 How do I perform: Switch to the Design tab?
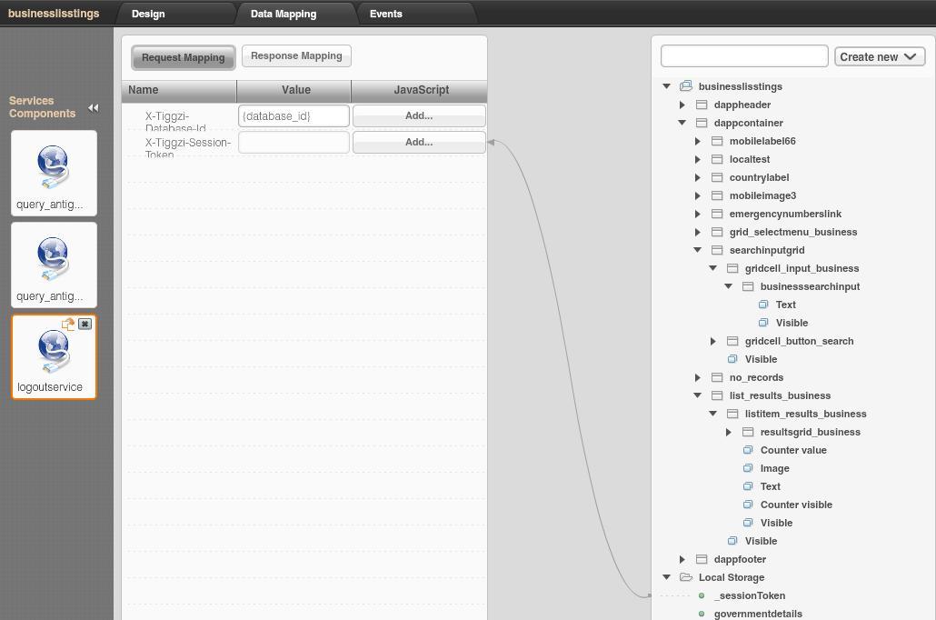point(148,14)
